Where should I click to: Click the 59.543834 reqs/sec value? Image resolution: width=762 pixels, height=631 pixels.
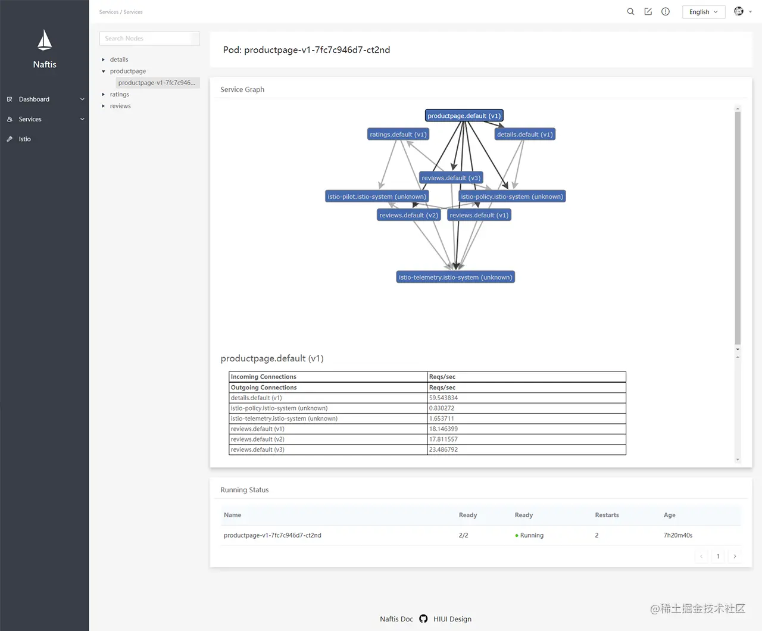click(x=444, y=398)
